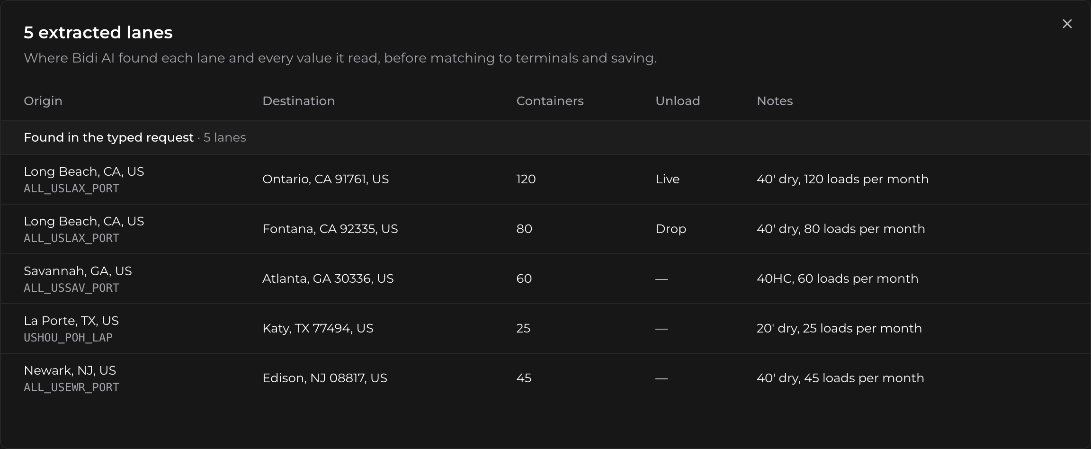Click note '40' dry, 45 loads per month'
The width and height of the screenshot is (1091, 449).
pos(840,378)
